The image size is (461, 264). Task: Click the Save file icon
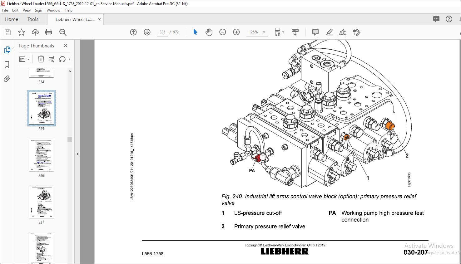coord(8,32)
